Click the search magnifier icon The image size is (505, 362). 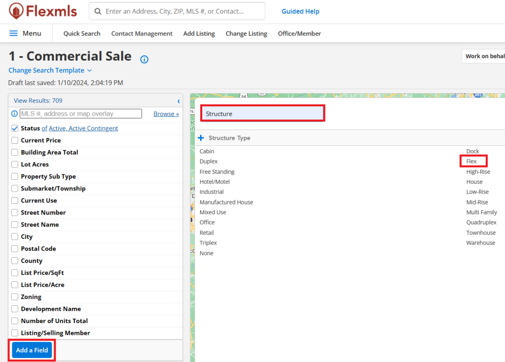pyautogui.click(x=98, y=11)
